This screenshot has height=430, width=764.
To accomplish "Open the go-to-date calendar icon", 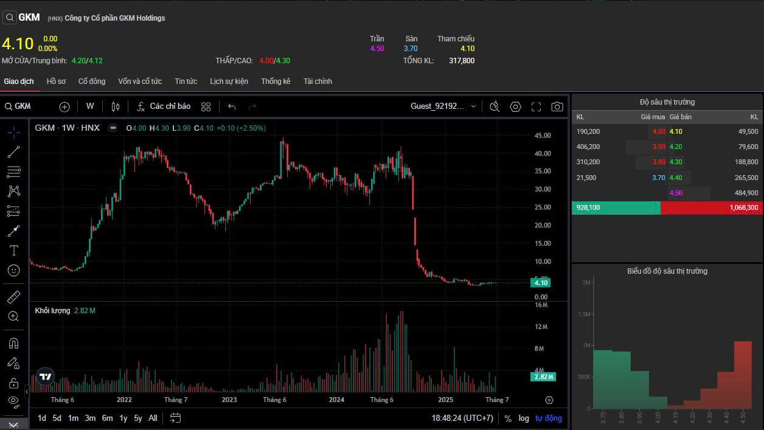I will click(x=175, y=418).
